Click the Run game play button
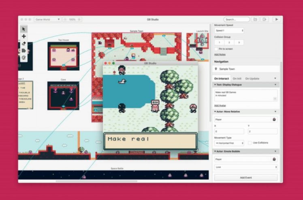This screenshot has width=303, height=200. [277, 19]
